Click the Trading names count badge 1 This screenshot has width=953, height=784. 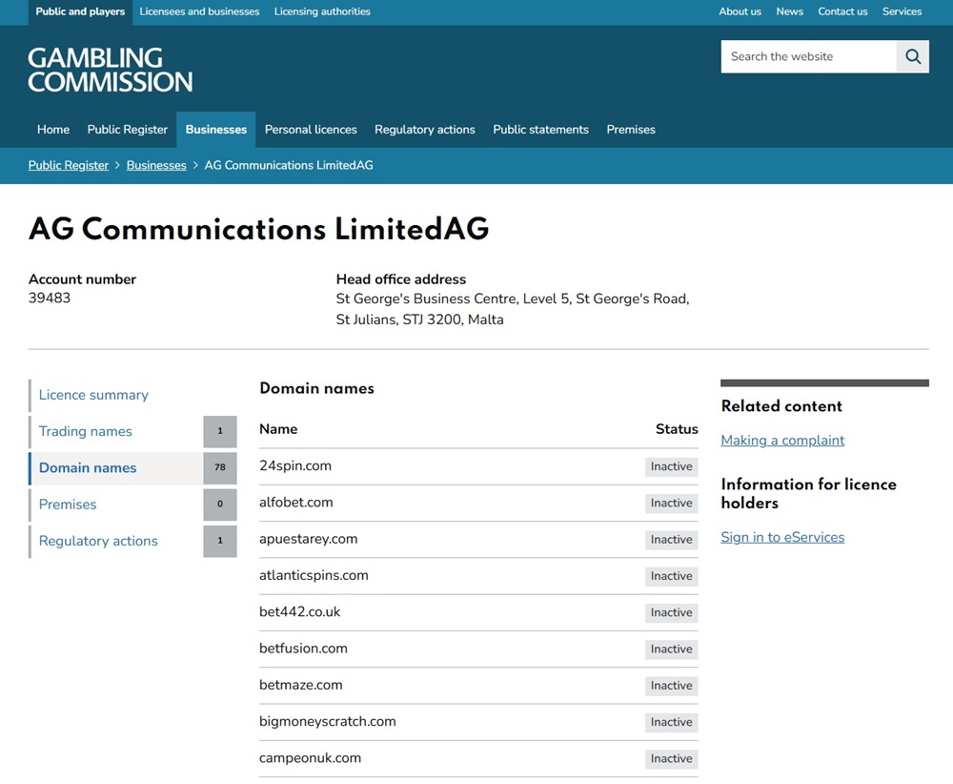[x=220, y=431]
